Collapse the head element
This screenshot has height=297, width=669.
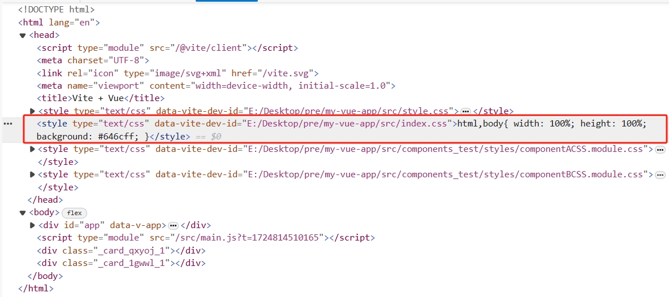point(23,36)
